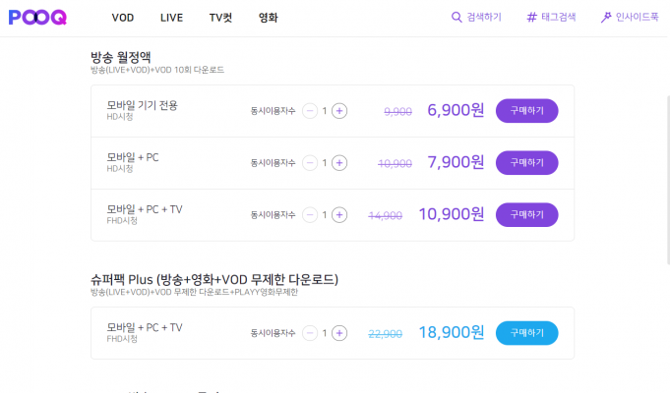Click the POOQ logo
Viewport: 670px width, 393px height.
37,18
